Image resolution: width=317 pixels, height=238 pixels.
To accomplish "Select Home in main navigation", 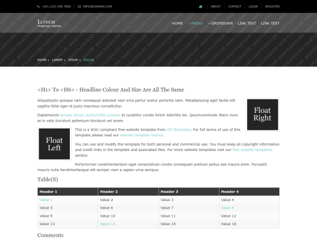I will (177, 24).
